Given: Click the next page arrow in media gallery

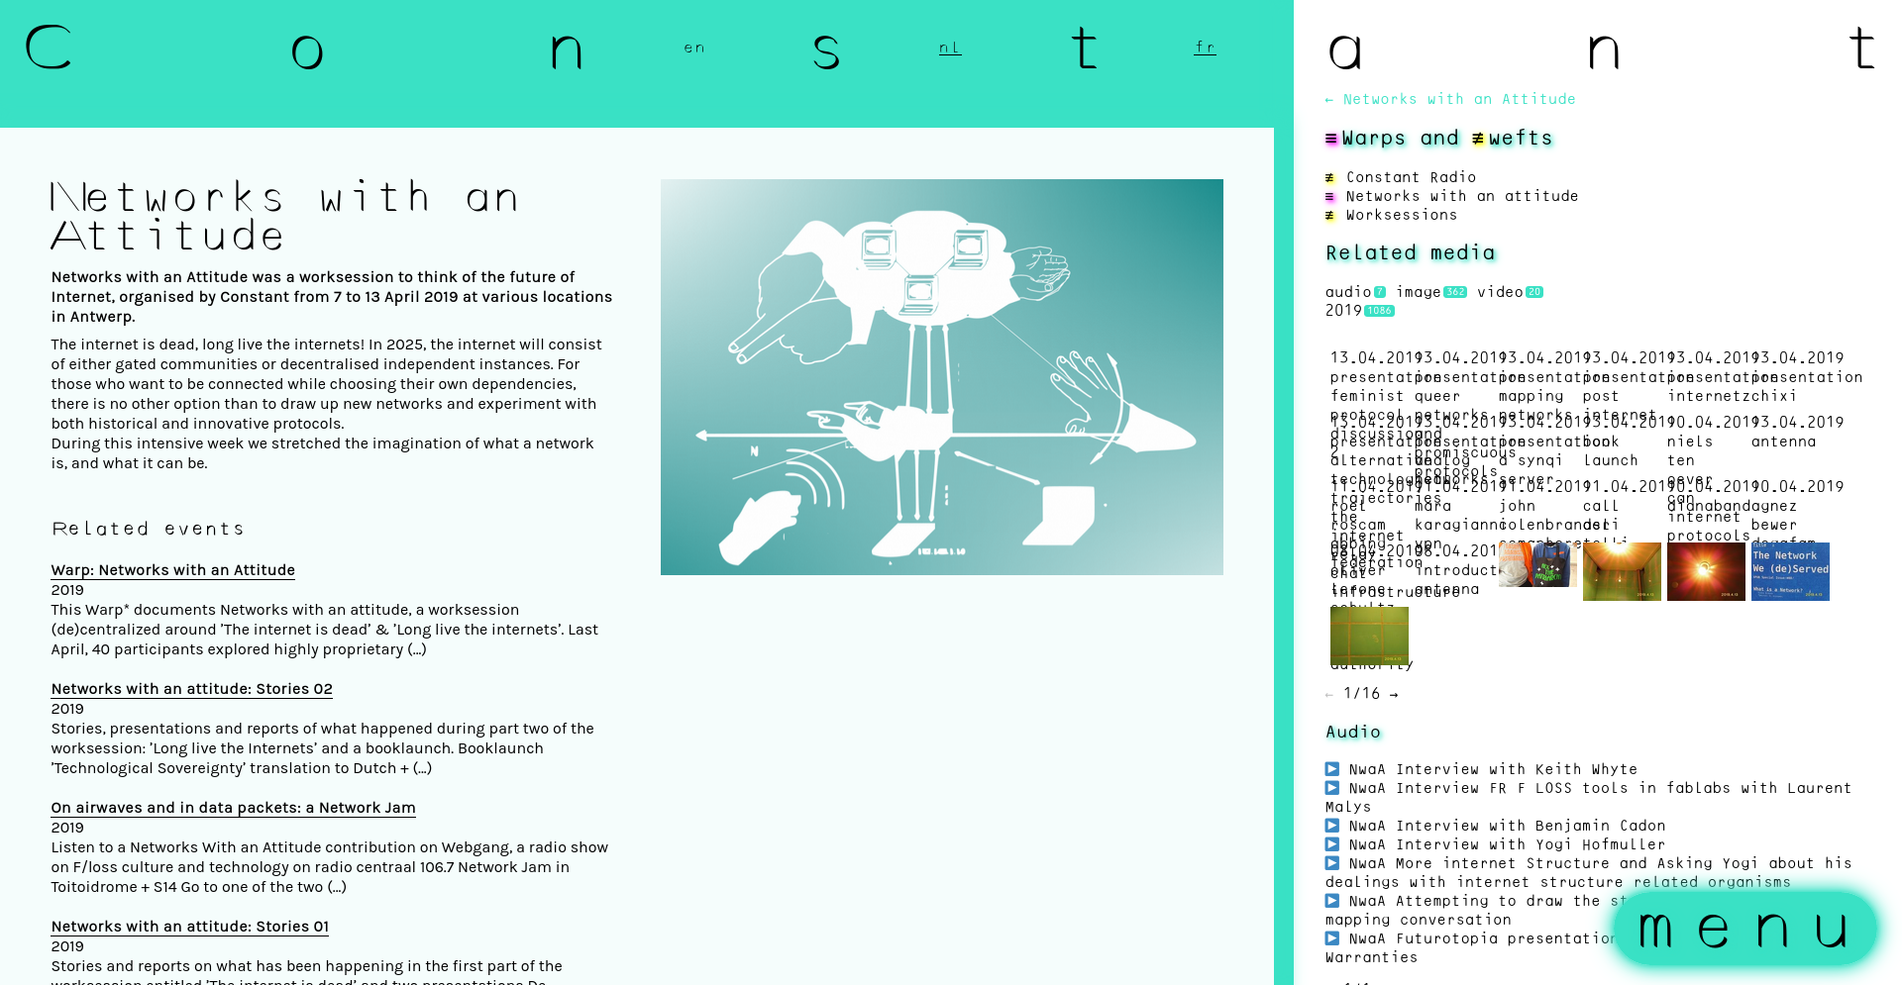Looking at the screenshot, I should pyautogui.click(x=1394, y=694).
